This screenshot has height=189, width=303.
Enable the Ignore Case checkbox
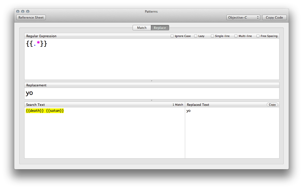click(x=172, y=36)
